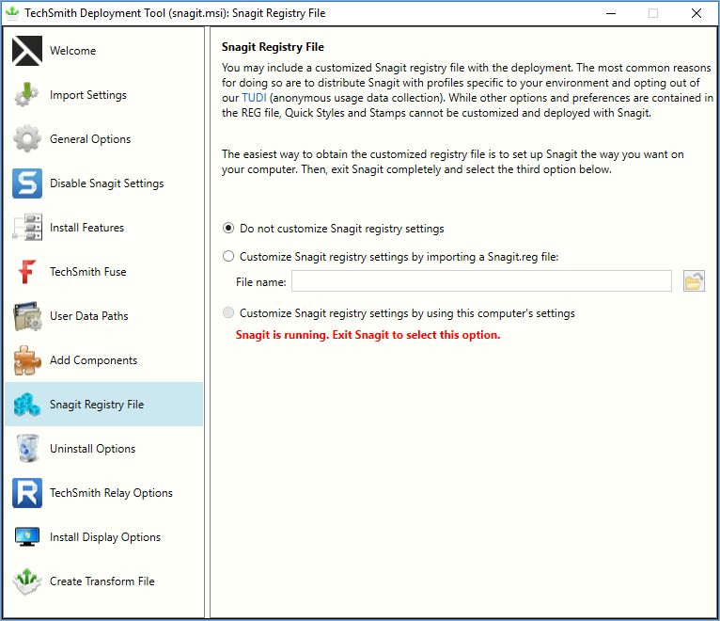Open User Data Paths label
The height and width of the screenshot is (621, 720).
pyautogui.click(x=89, y=316)
